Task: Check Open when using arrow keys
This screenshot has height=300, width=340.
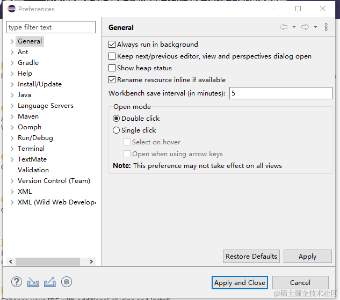Action: 127,154
